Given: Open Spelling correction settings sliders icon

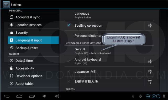Looking at the screenshot, I should pyautogui.click(x=150, y=26).
